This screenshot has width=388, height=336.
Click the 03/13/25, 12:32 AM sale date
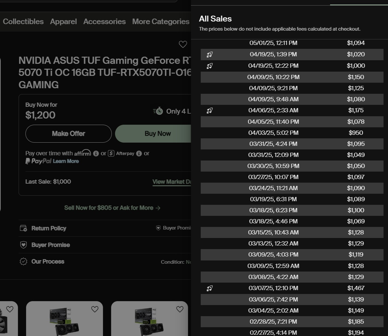273,244
